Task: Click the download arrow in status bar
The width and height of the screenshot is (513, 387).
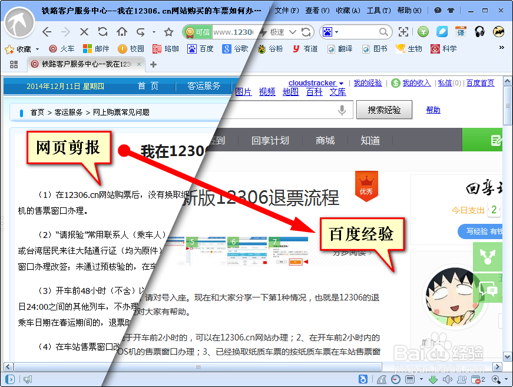Action: tap(433, 379)
